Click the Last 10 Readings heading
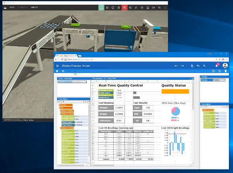 click(116, 128)
